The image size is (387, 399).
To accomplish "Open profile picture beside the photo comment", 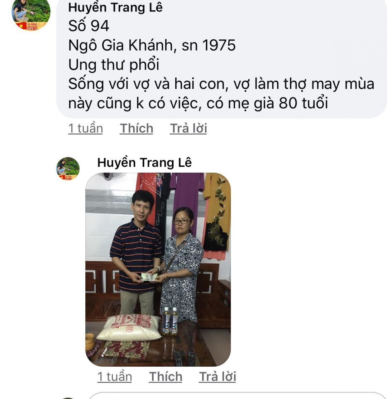I will [x=68, y=169].
